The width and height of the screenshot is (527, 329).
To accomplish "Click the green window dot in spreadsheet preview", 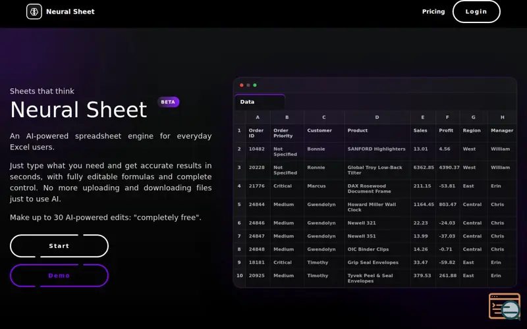I will [x=255, y=86].
